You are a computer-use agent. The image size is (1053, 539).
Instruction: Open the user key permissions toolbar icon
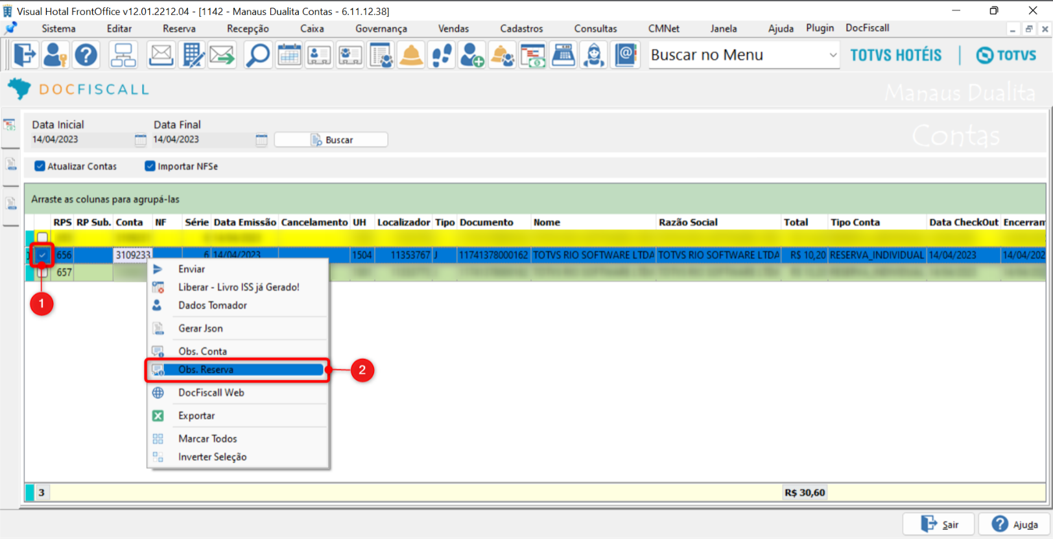tap(55, 55)
